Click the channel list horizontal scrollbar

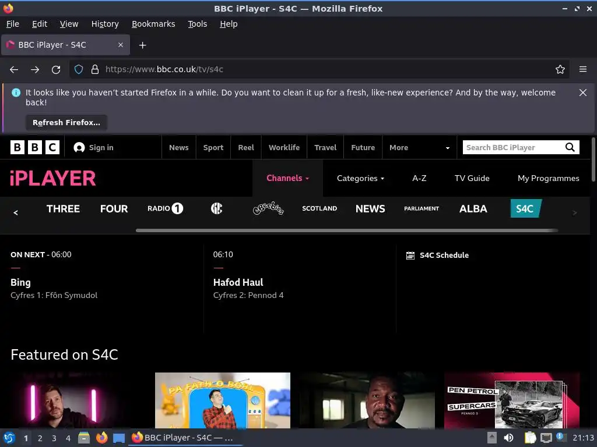[x=347, y=230]
